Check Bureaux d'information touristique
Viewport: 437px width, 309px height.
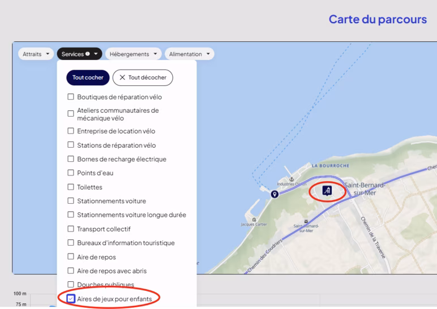[x=71, y=242]
